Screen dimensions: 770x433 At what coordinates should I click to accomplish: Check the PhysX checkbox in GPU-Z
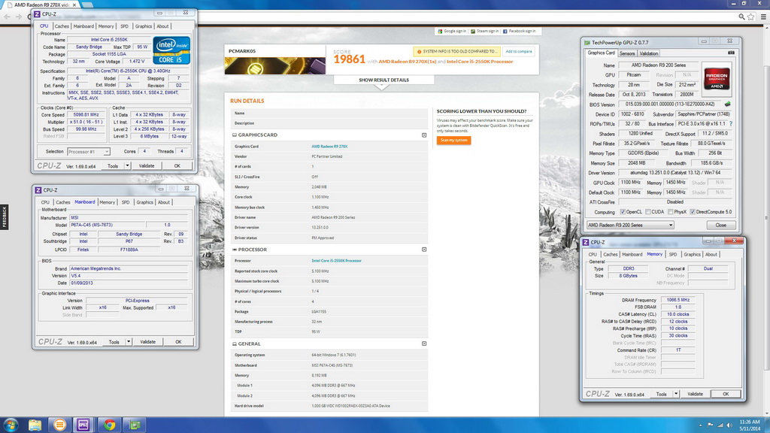[670, 212]
